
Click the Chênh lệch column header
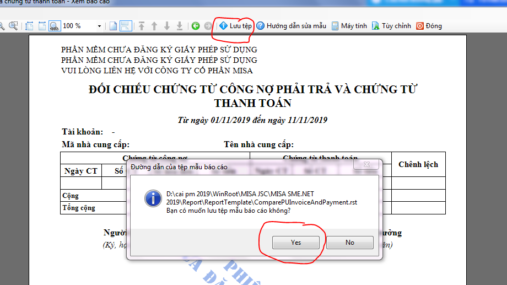(418, 164)
